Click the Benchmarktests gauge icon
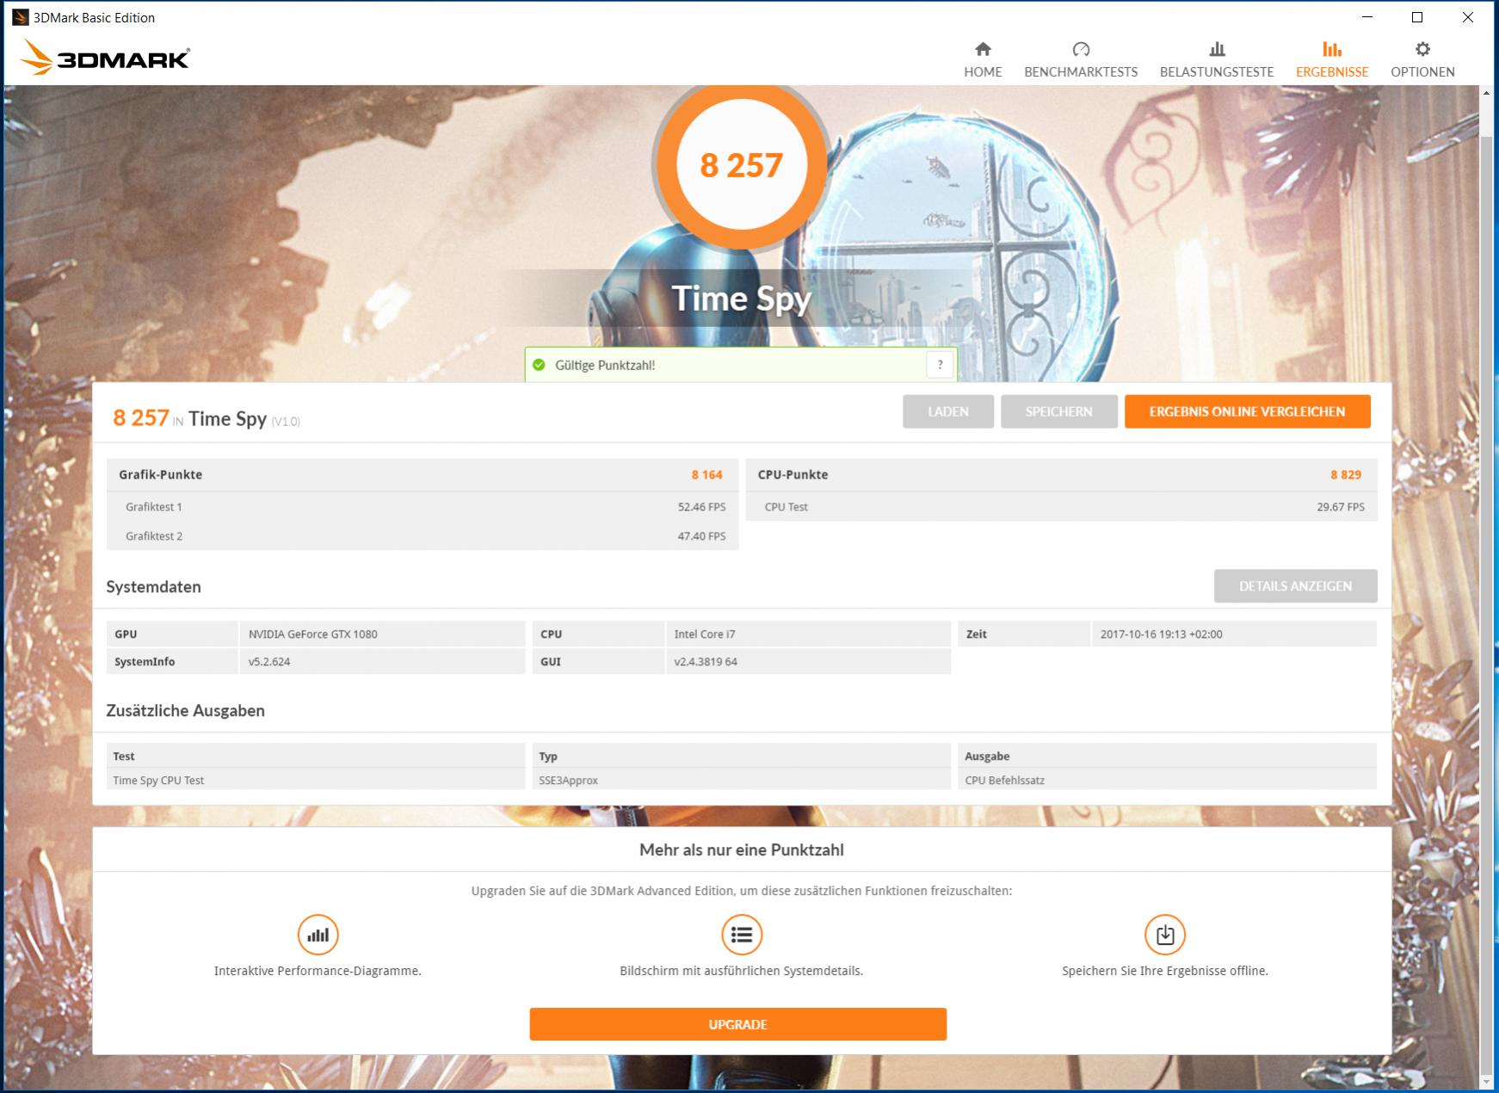Image resolution: width=1499 pixels, height=1093 pixels. pos(1081,49)
